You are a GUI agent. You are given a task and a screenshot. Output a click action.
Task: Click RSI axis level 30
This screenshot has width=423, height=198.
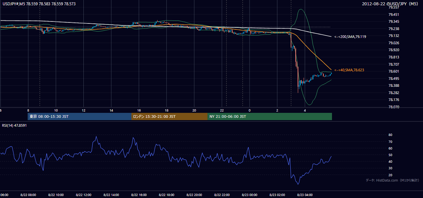pyautogui.click(x=390, y=168)
